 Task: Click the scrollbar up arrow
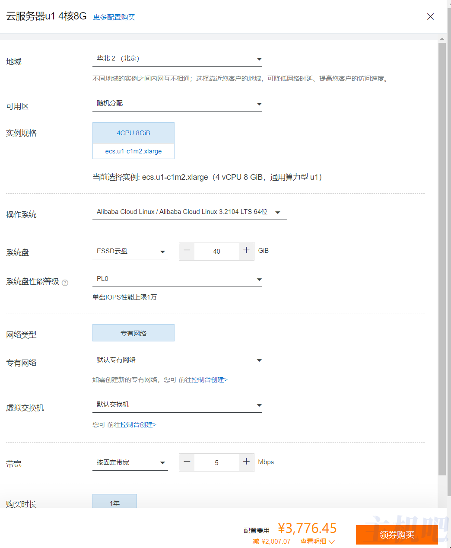pyautogui.click(x=442, y=38)
